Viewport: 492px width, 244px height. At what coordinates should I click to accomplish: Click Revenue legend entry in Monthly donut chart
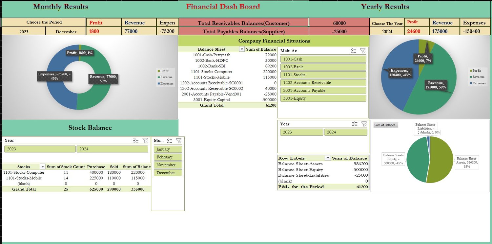pos(165,77)
